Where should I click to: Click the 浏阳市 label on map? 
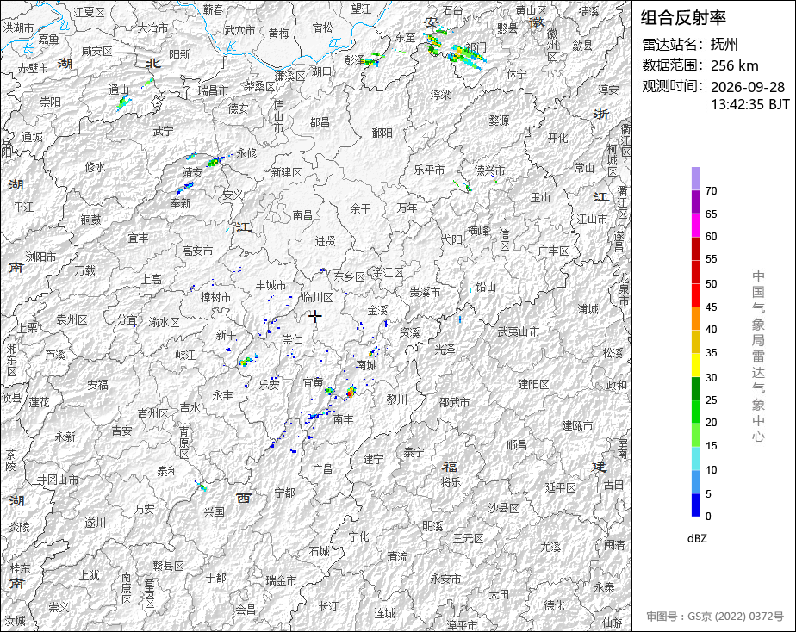pos(40,257)
